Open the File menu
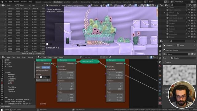This screenshot has width=197, height=111. pos(6,2)
